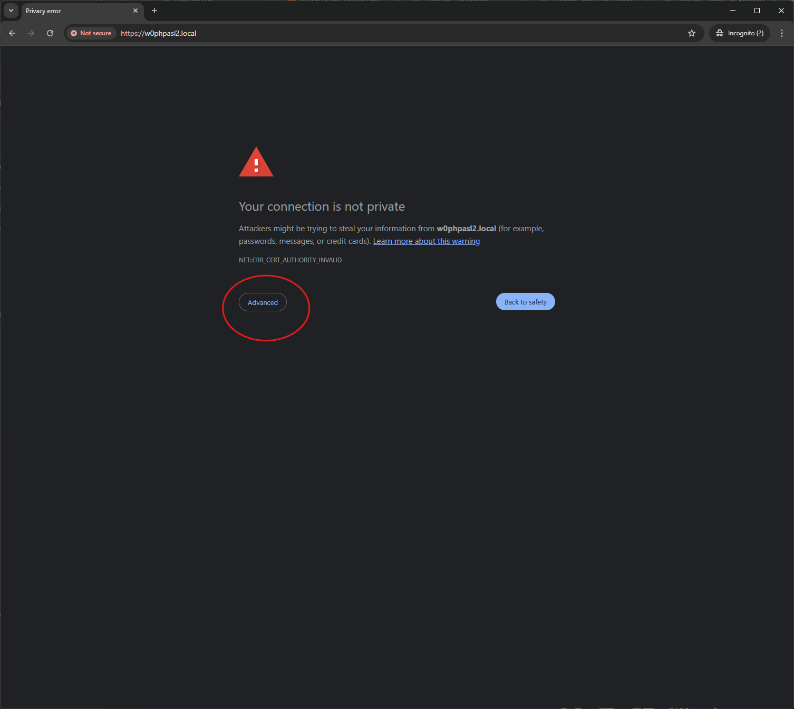
Task: Open the Chrome three-dot menu
Action: pyautogui.click(x=781, y=33)
